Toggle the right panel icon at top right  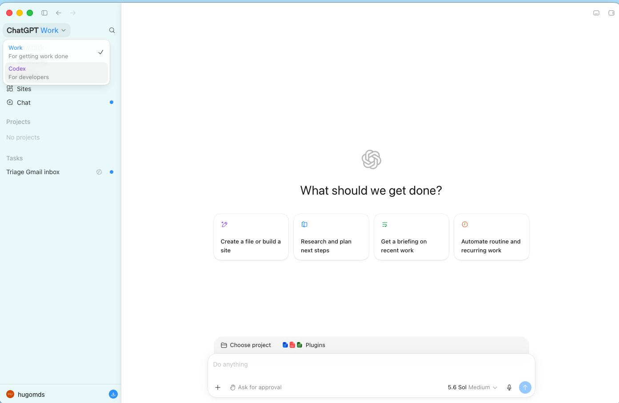coord(611,13)
